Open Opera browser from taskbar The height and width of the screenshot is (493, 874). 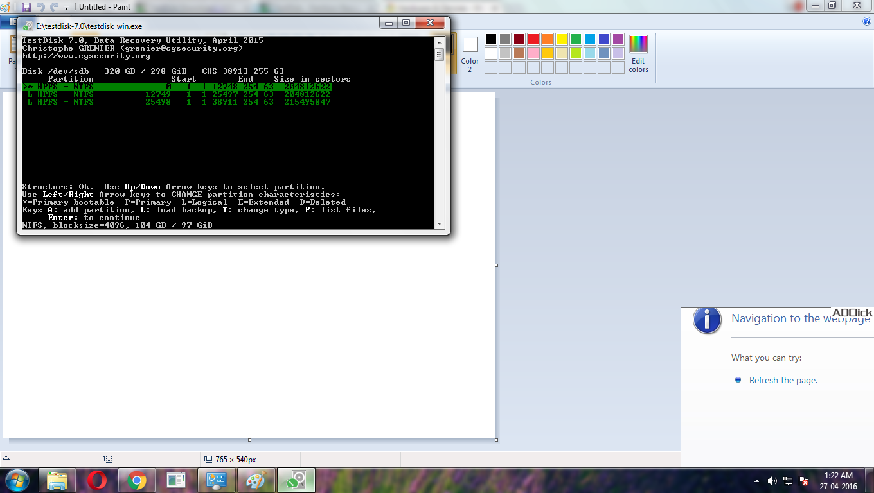coord(97,480)
